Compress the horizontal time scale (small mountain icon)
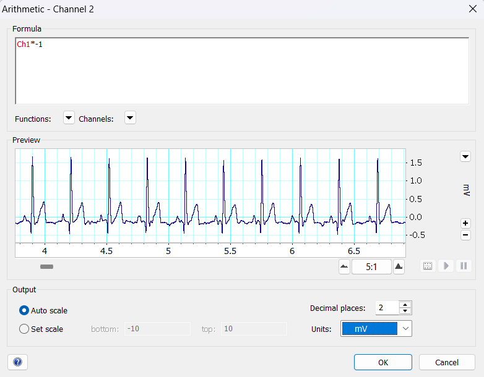This screenshot has width=484, height=377. click(x=344, y=266)
